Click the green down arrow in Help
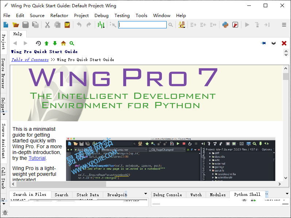The width and height of the screenshot is (291, 218). tap(55, 43)
